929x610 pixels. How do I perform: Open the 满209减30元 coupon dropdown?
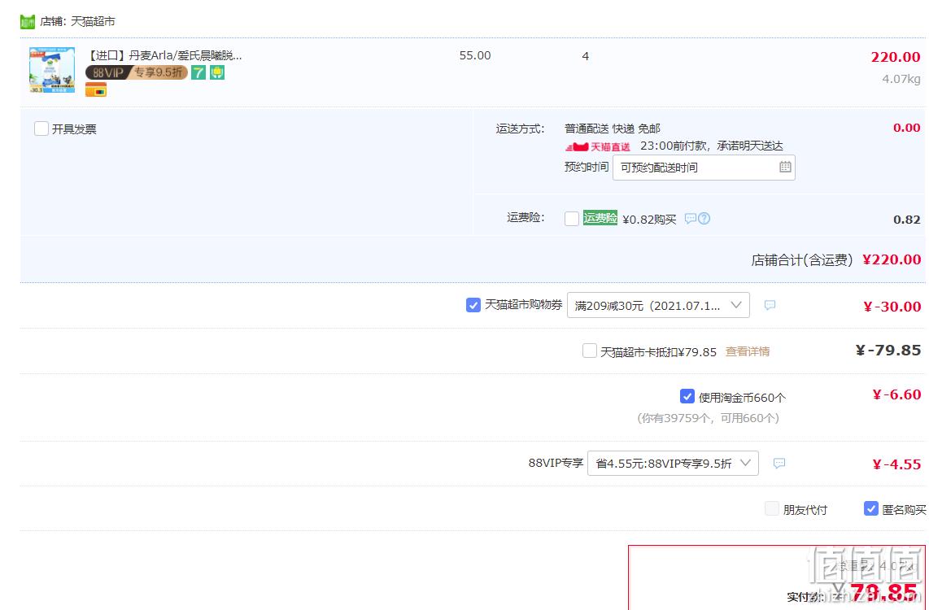[x=658, y=305]
